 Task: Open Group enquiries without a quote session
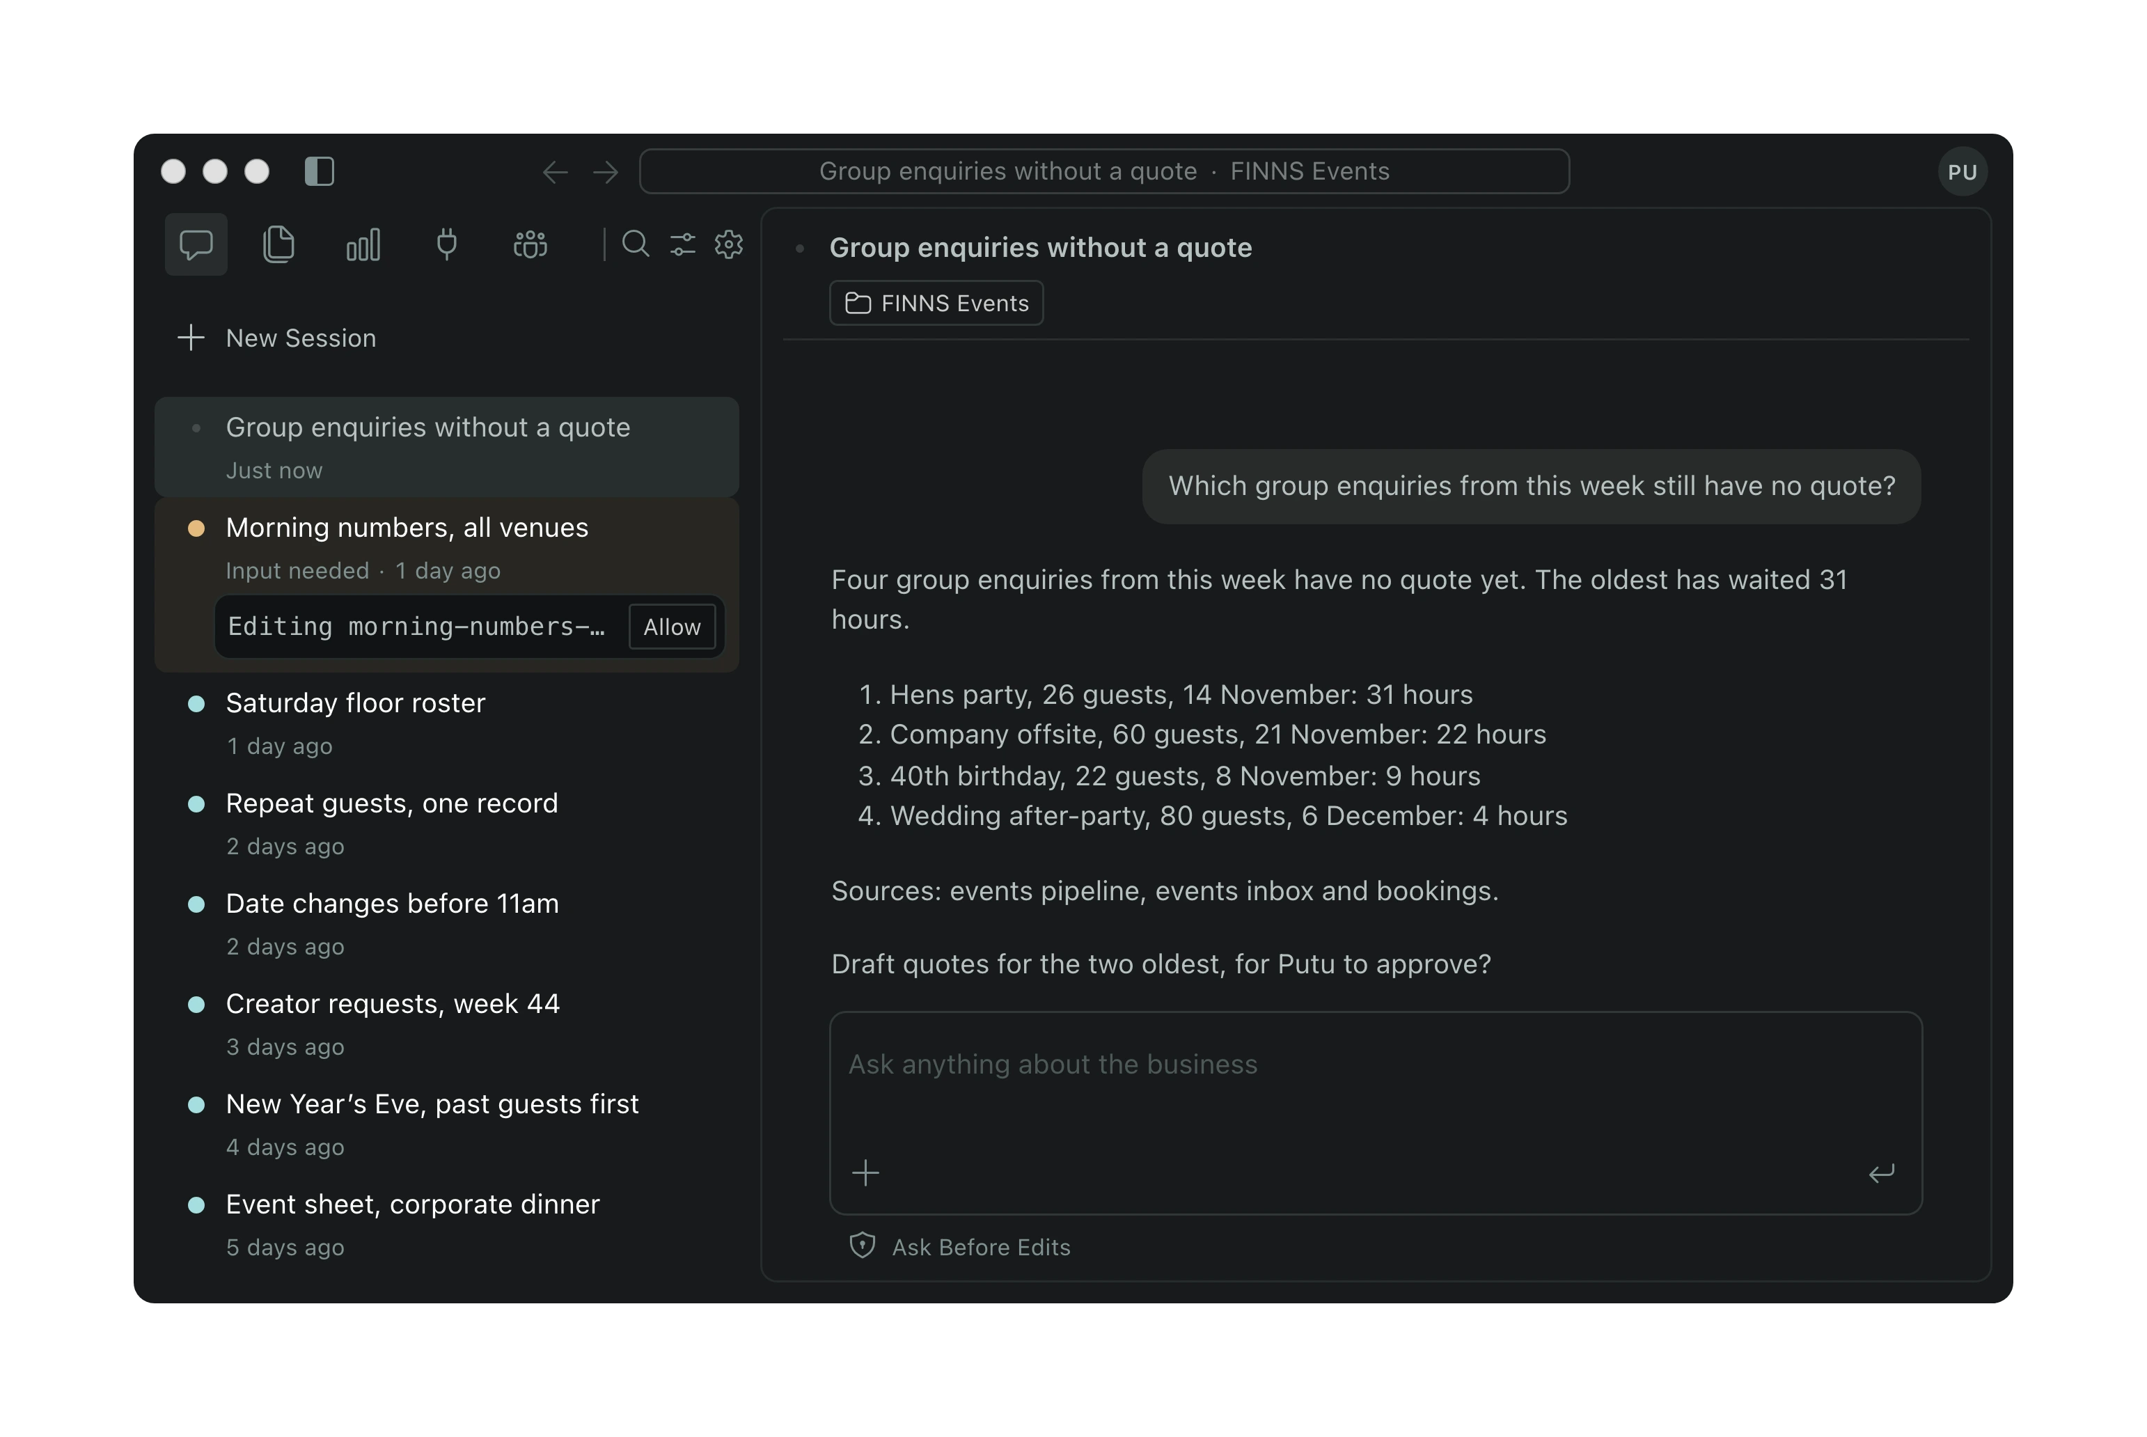click(447, 447)
